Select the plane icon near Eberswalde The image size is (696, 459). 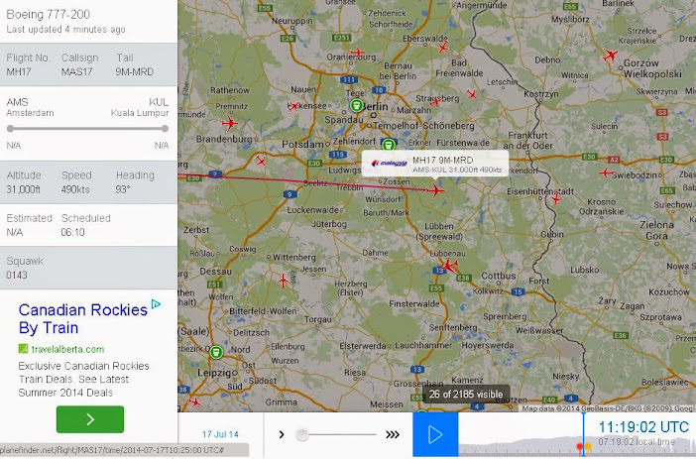pos(443,47)
